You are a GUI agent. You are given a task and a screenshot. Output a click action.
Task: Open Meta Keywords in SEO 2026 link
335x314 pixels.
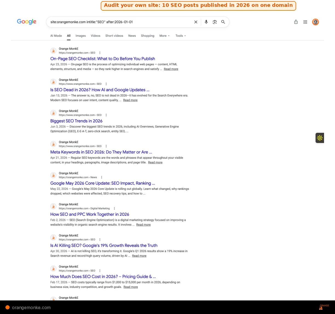[101, 152]
